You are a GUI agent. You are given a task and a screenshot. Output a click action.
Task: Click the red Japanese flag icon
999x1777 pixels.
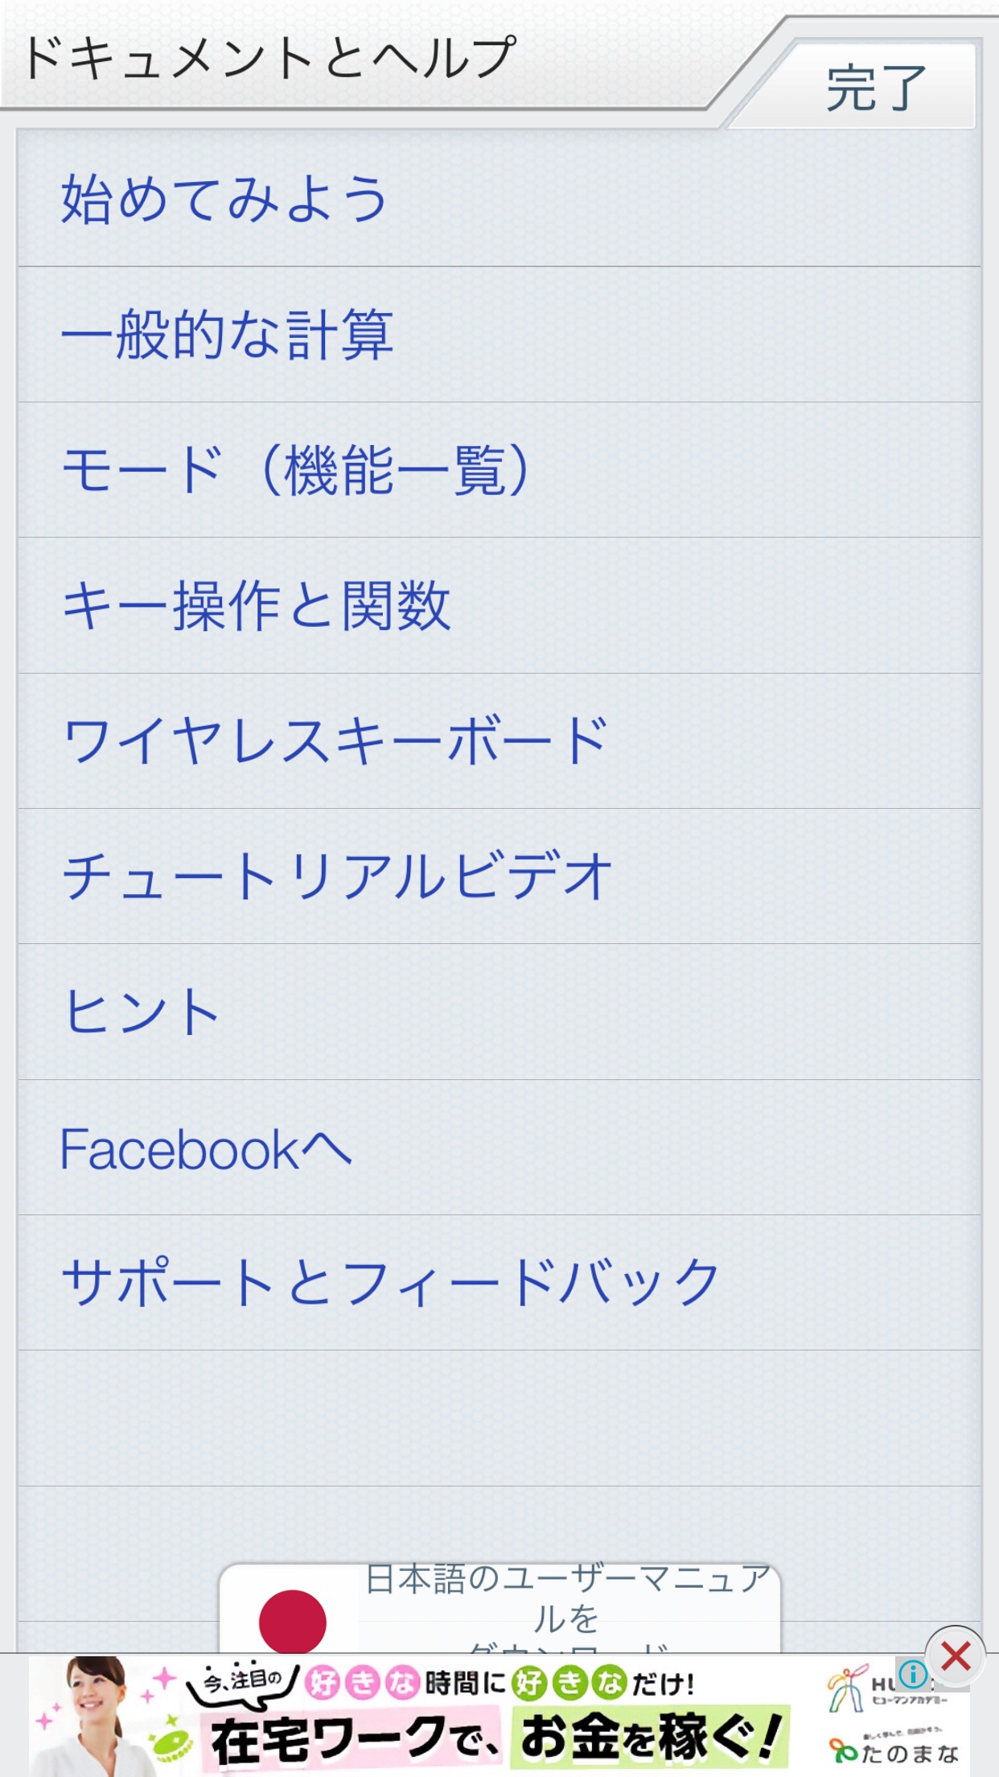[x=292, y=1621]
